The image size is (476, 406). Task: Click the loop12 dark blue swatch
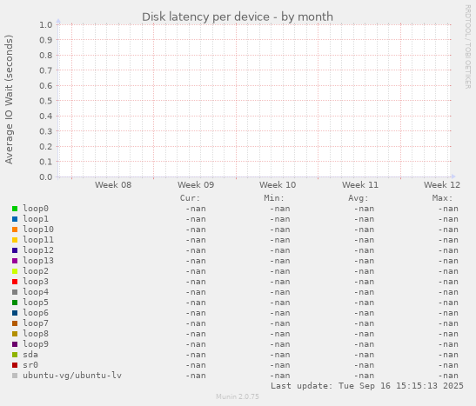pyautogui.click(x=15, y=250)
